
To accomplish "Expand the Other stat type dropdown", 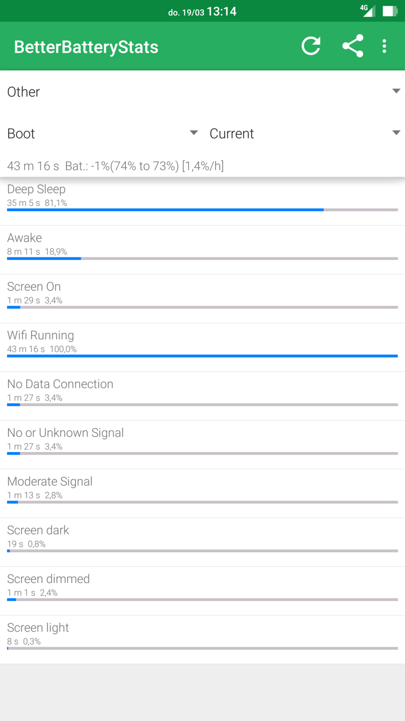I will point(202,91).
